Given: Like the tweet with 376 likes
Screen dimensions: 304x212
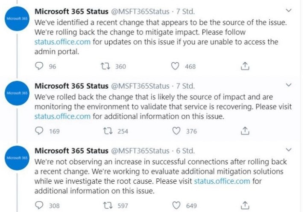Looking at the screenshot, I should 176,131.
